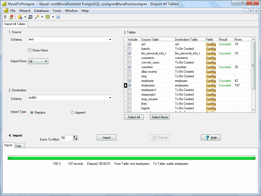Click the Config cell for the act table

211,44
